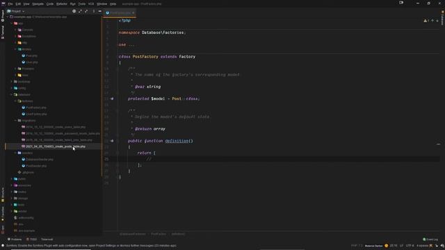The image size is (445, 250).
Task: Click the orange inspection icon in status bar
Action: pos(431,245)
